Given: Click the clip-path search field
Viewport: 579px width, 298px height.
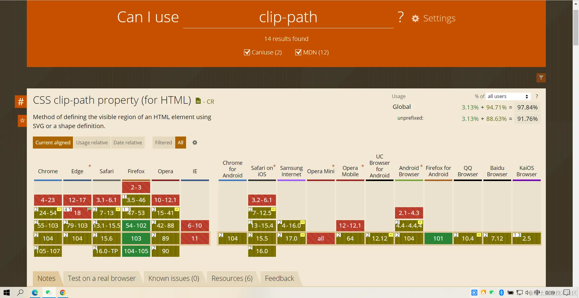Looking at the screenshot, I should (288, 17).
